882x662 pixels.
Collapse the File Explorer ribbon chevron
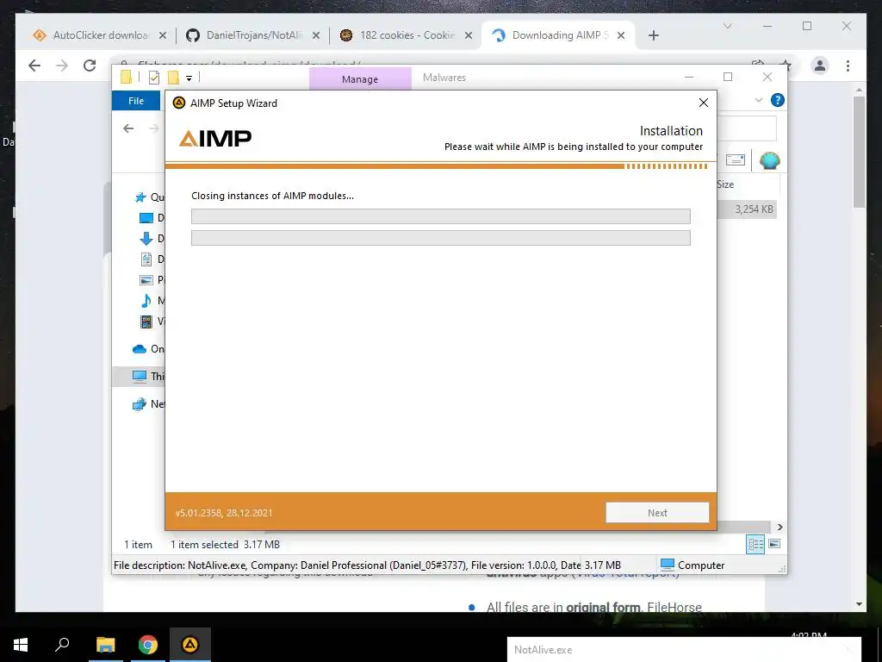point(758,100)
